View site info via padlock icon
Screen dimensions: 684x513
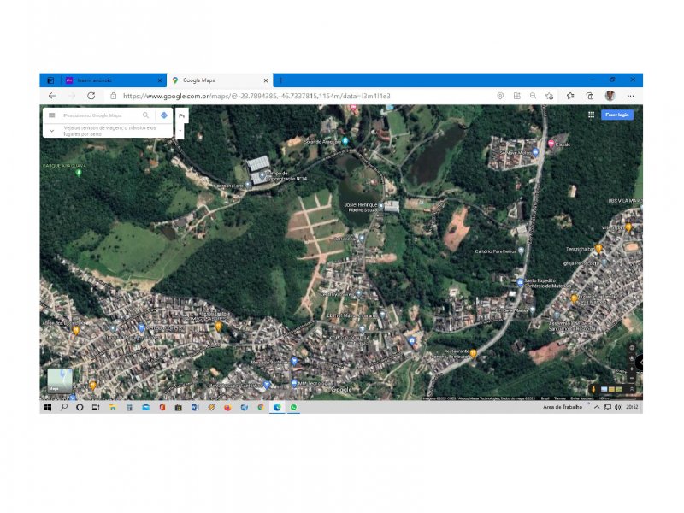coord(114,96)
